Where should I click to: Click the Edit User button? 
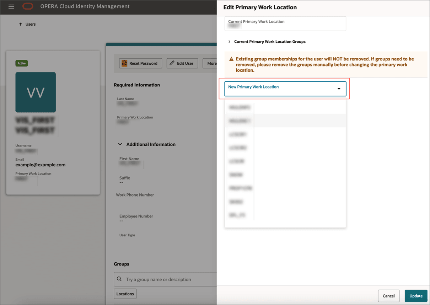point(182,63)
